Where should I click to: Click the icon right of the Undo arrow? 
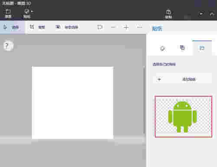click(x=212, y=14)
